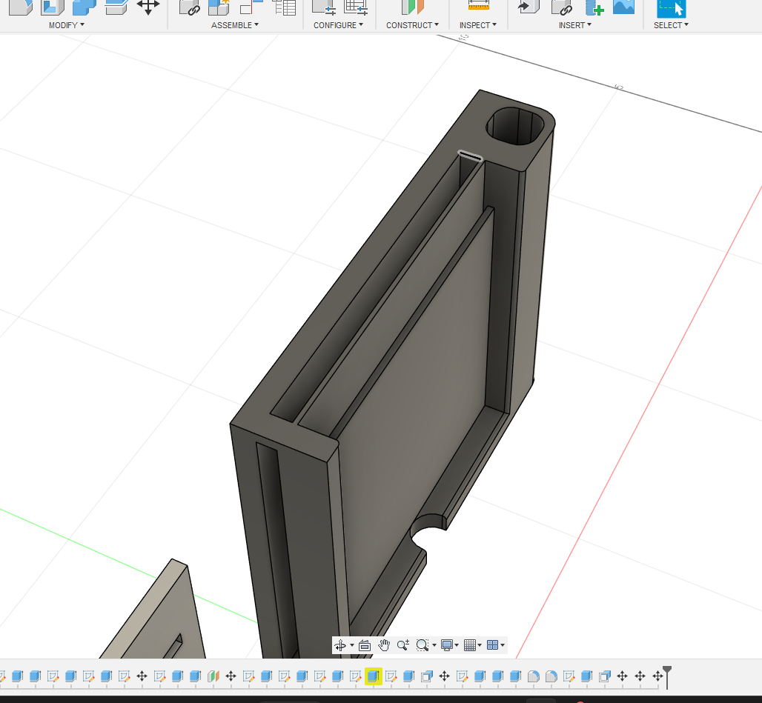The width and height of the screenshot is (762, 703).
Task: Open the CONFIGURE menu
Action: [x=338, y=25]
